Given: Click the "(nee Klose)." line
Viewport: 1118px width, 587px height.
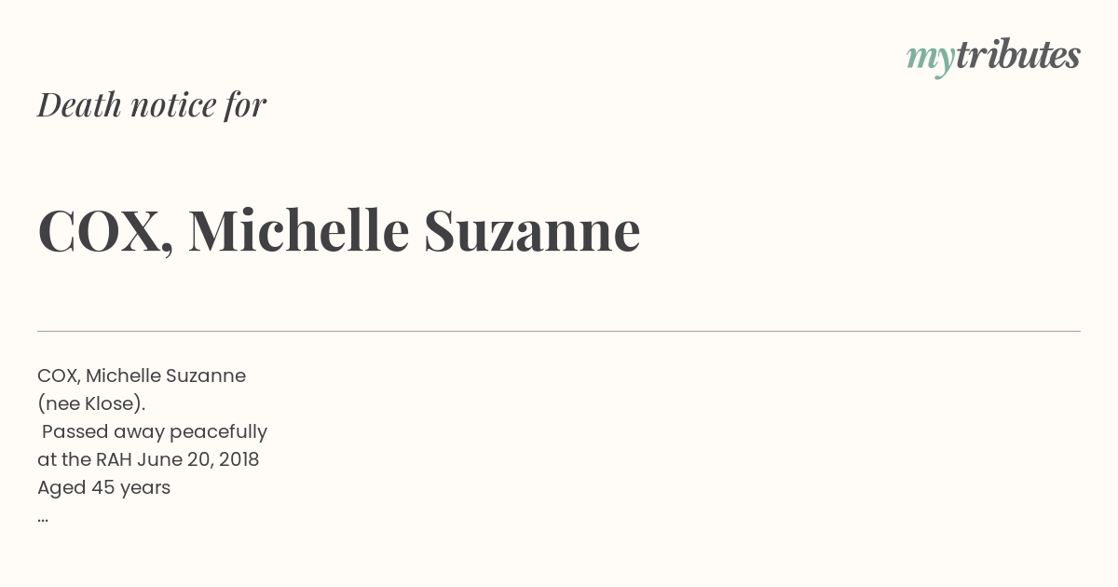Looking at the screenshot, I should [91, 403].
